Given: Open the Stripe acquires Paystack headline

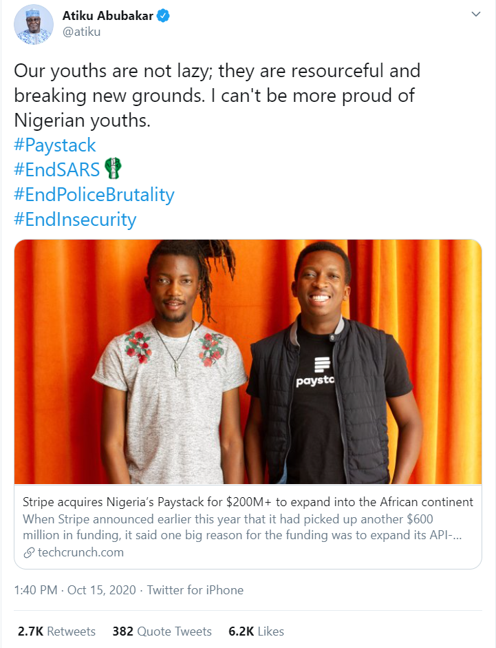Looking at the screenshot, I should click(248, 501).
